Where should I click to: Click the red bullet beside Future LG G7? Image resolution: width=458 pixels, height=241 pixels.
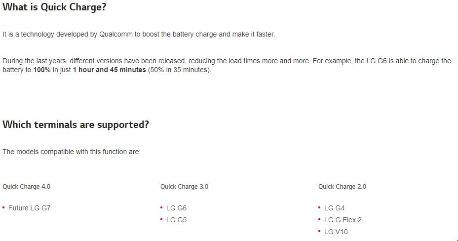click(3, 208)
